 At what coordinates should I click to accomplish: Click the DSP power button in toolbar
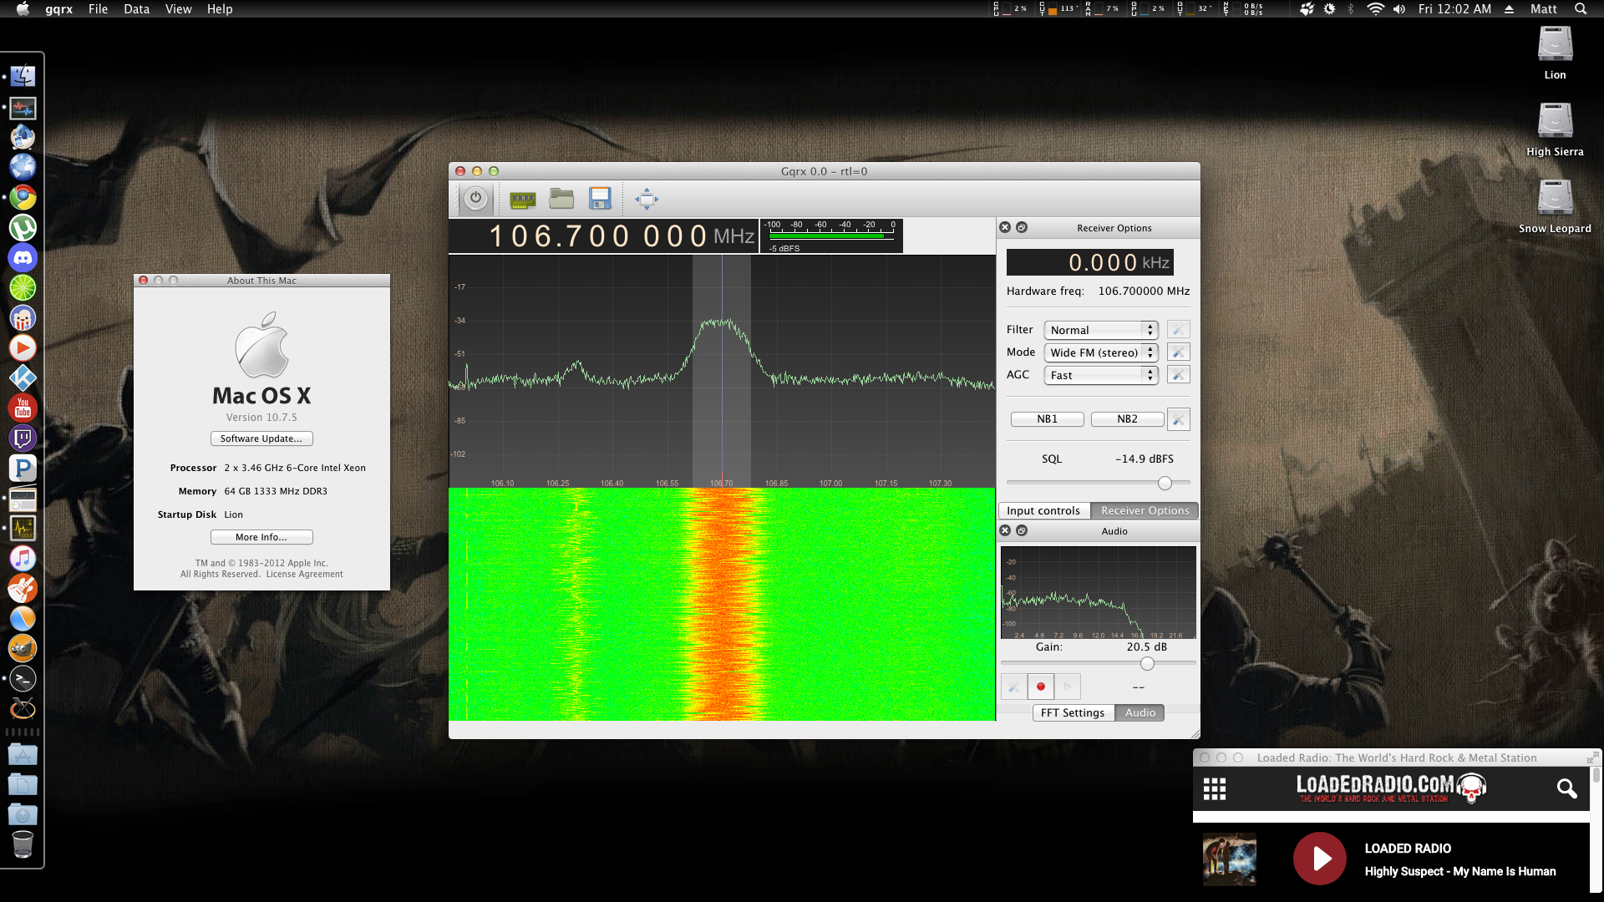point(475,199)
